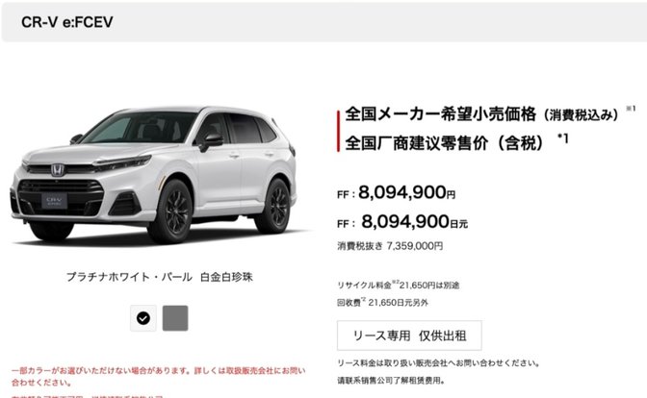Click the FF 8,094,900日元 price
647x398 pixels.
coord(402,222)
